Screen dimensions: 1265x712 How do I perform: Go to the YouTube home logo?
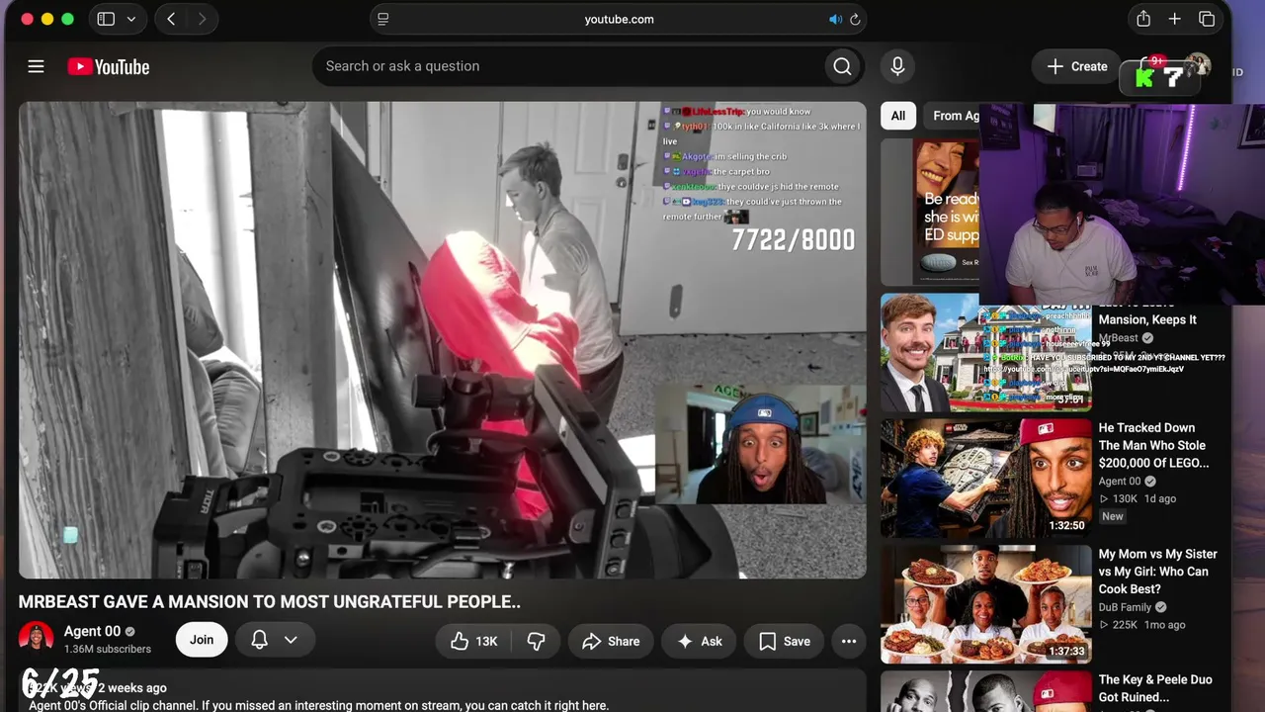[x=109, y=66]
